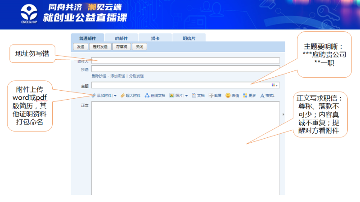This screenshot has height=202, width=360.
Task: Expand the dropdown arrow beside 添加附件
Action: tap(115, 96)
